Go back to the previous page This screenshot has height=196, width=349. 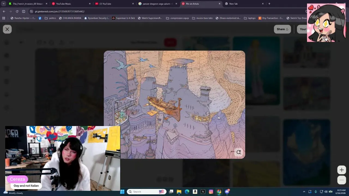tap(4, 11)
